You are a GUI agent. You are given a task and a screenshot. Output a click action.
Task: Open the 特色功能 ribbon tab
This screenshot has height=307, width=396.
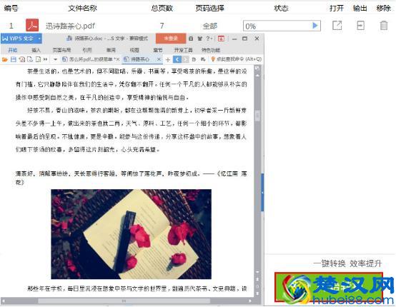coord(211,50)
